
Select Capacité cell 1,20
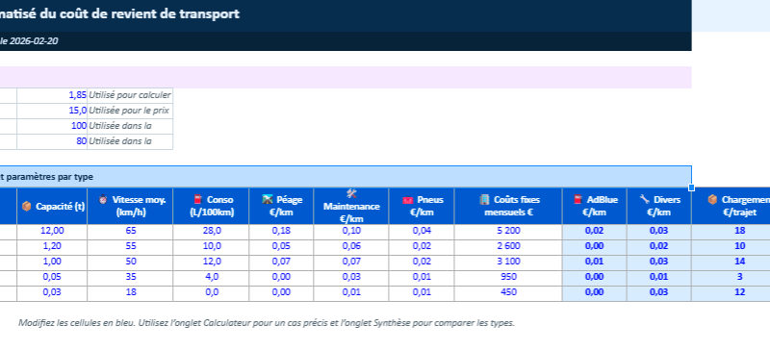pos(52,246)
